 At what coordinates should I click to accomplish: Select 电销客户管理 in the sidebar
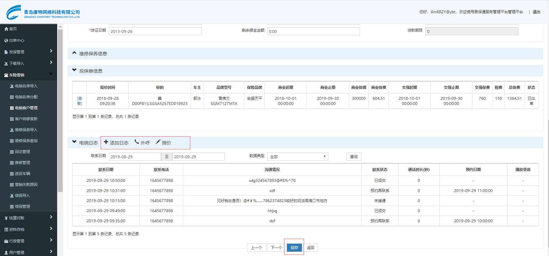click(26, 108)
